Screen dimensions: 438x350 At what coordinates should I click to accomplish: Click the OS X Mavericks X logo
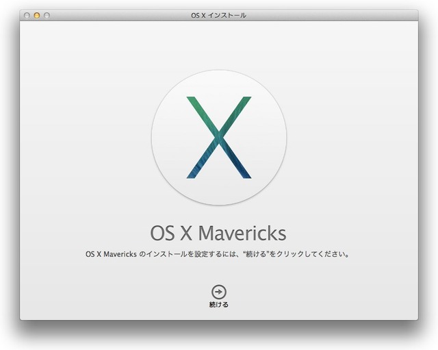click(x=219, y=138)
